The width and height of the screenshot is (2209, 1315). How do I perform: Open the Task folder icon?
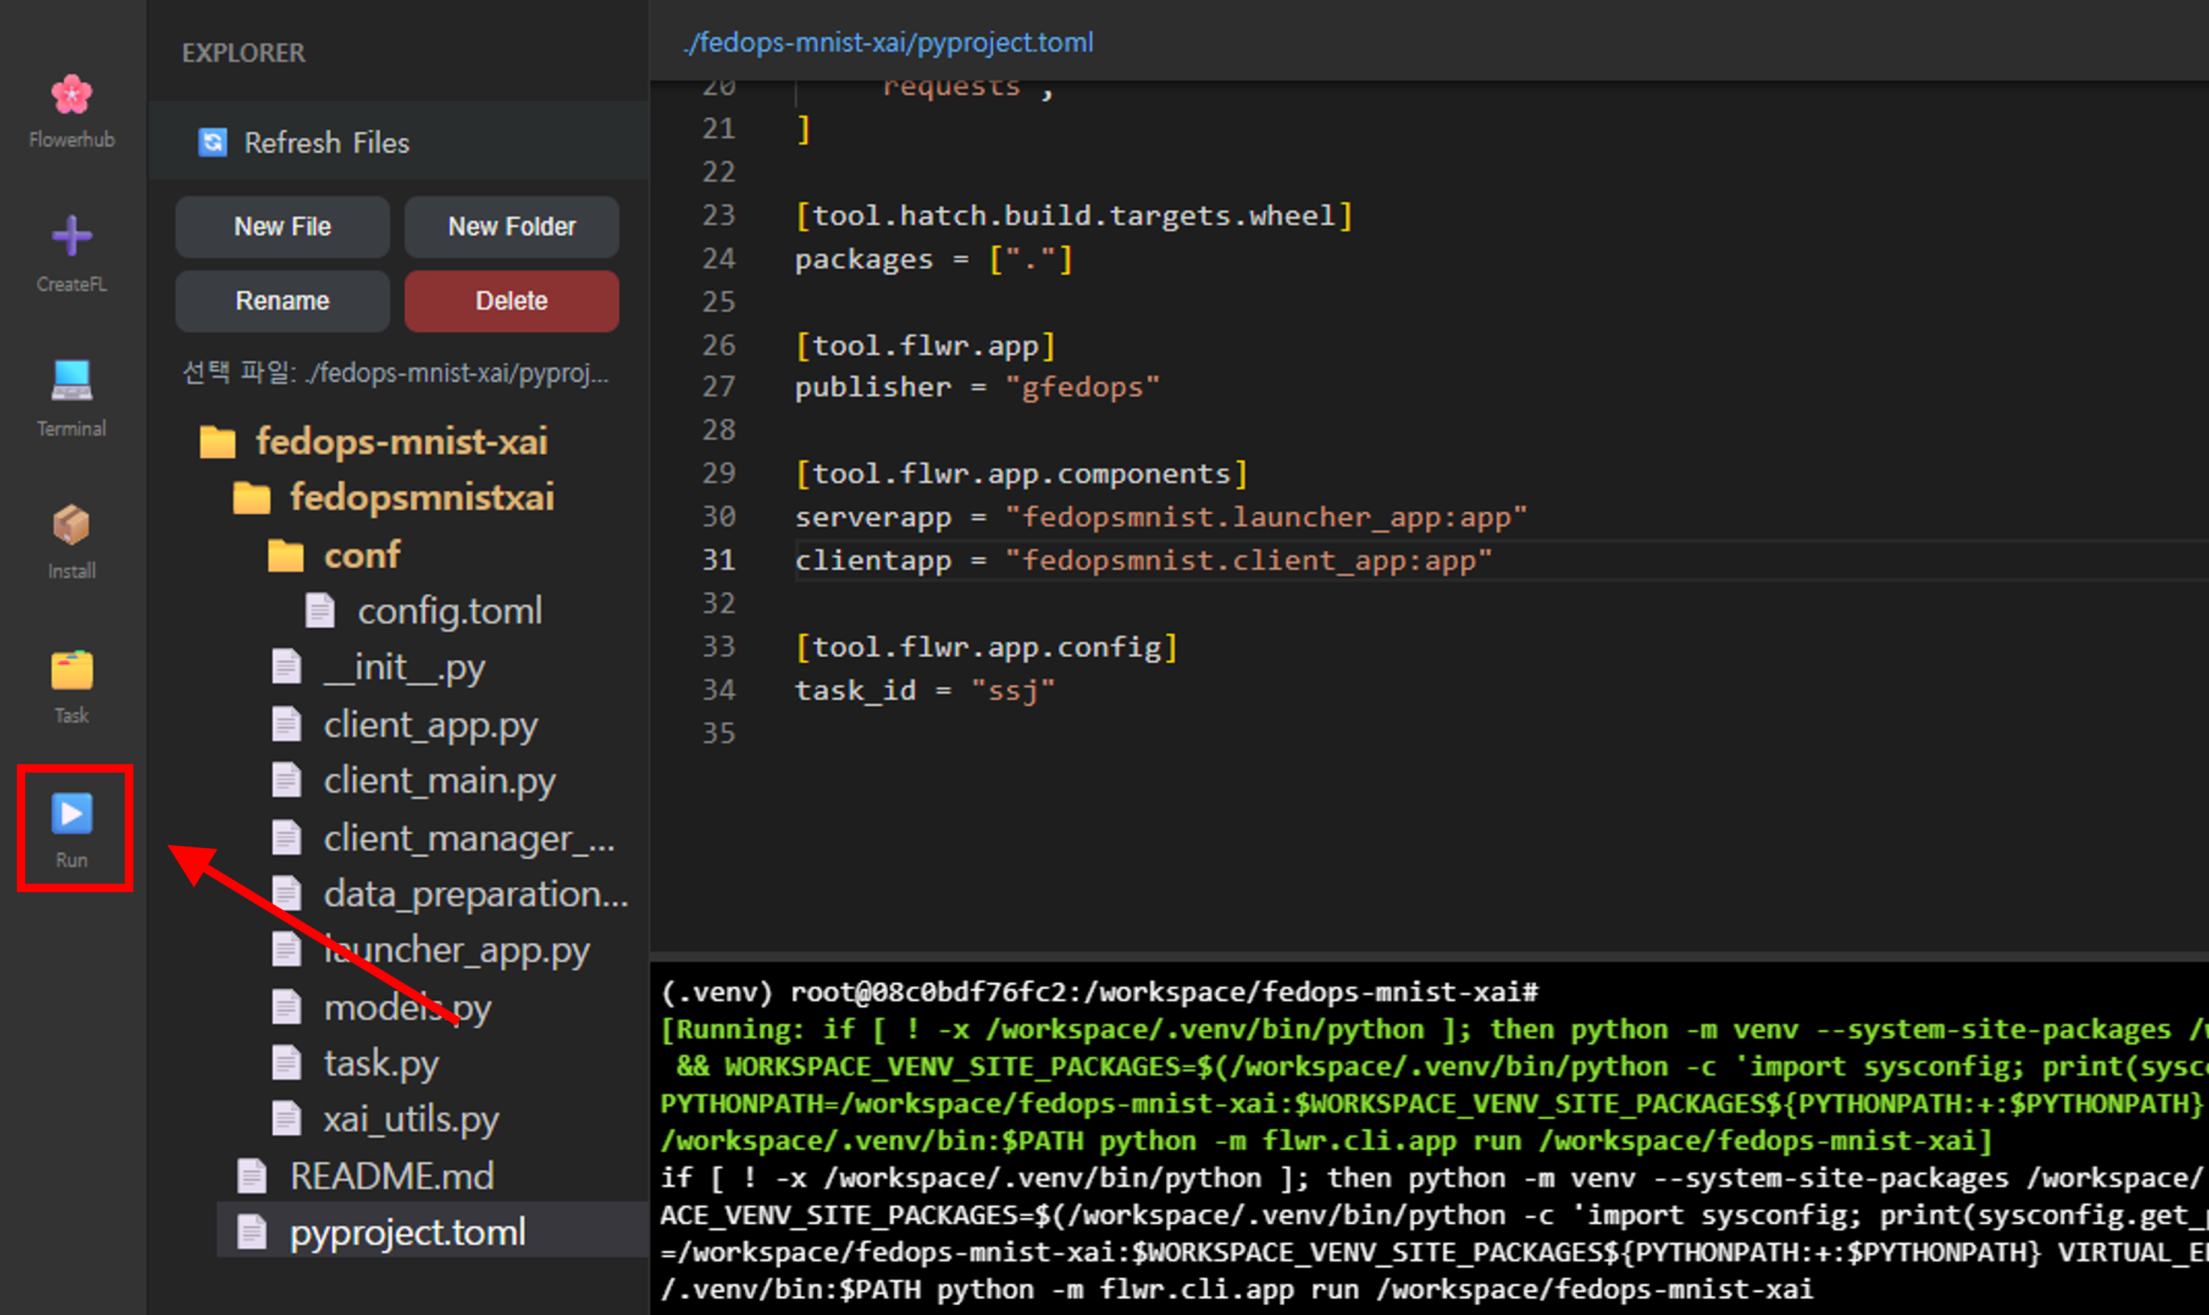point(71,670)
